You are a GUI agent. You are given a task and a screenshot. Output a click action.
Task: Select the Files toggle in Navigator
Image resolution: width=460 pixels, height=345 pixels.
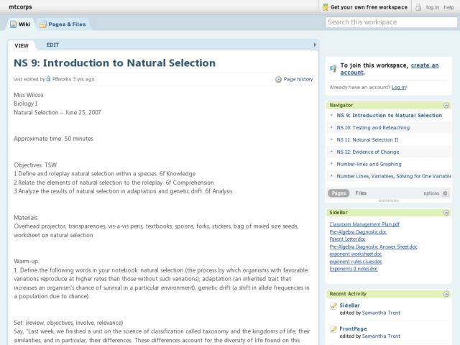(361, 193)
